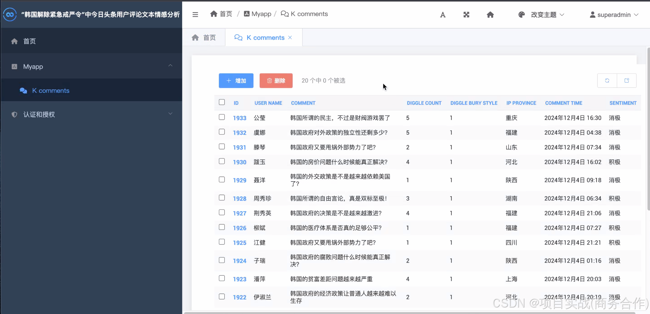Close the K comments tab
The image size is (650, 314).
pyautogui.click(x=290, y=37)
